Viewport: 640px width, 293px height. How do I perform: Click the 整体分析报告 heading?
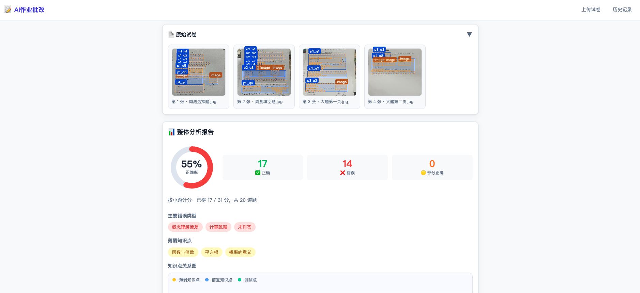coord(195,132)
